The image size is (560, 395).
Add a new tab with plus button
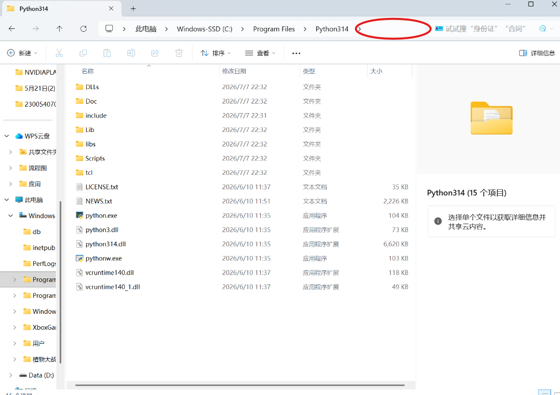tap(133, 8)
